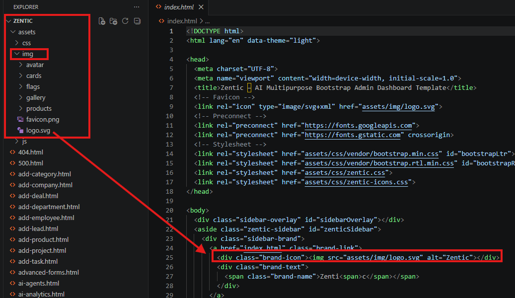This screenshot has width=515, height=298.
Task: Follow the fonts.gstatic.com link on line 12
Action: tap(353, 135)
